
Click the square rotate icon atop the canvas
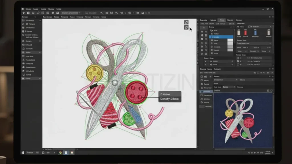coord(186,22)
